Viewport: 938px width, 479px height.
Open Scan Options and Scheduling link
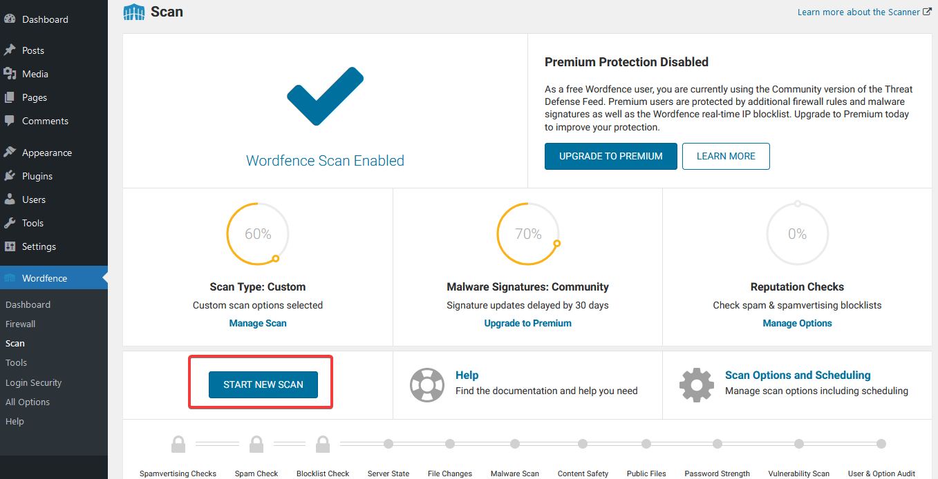coord(798,375)
